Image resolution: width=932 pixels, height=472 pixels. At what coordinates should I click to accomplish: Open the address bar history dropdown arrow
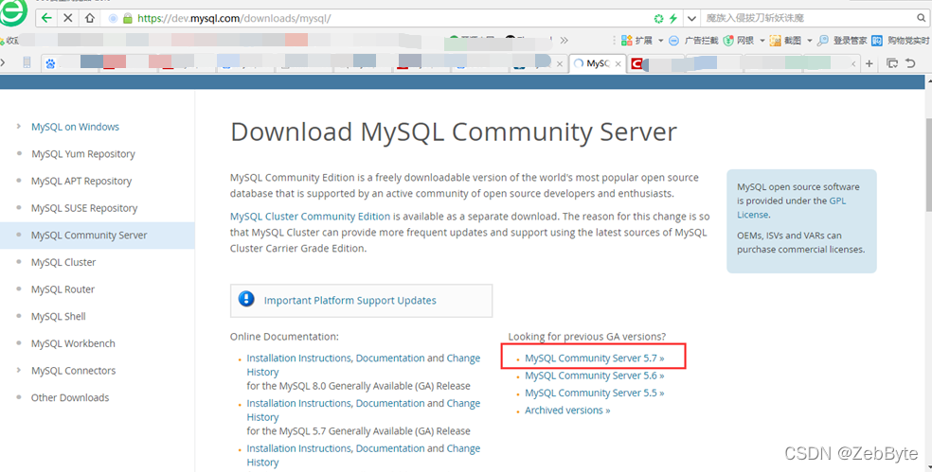691,18
